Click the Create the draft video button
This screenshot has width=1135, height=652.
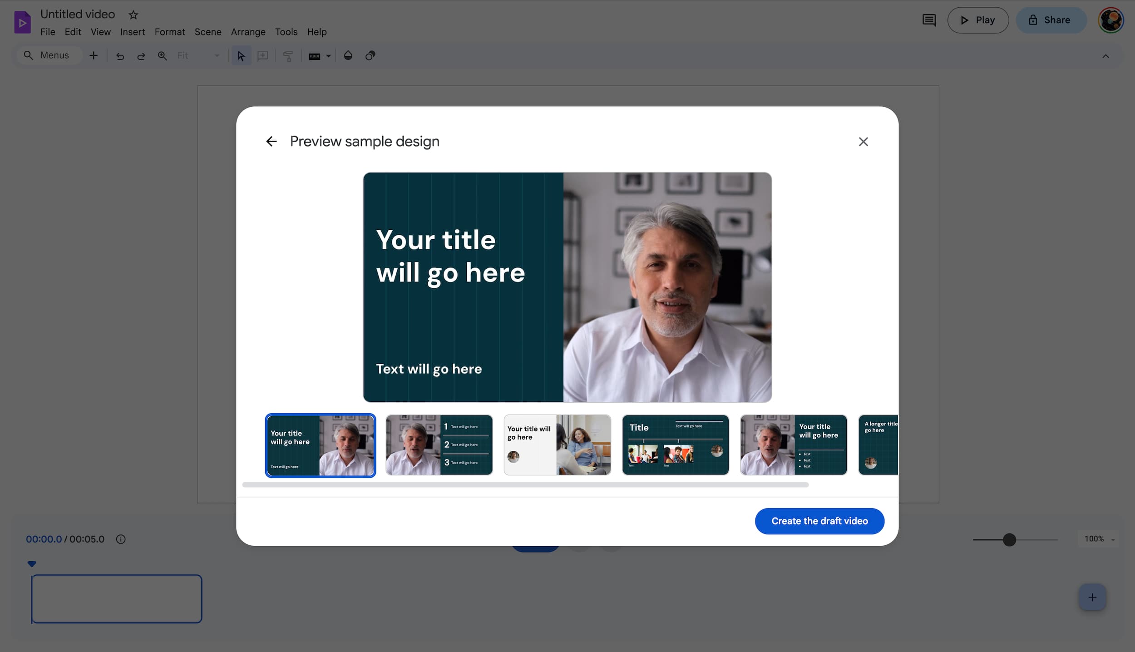point(819,521)
